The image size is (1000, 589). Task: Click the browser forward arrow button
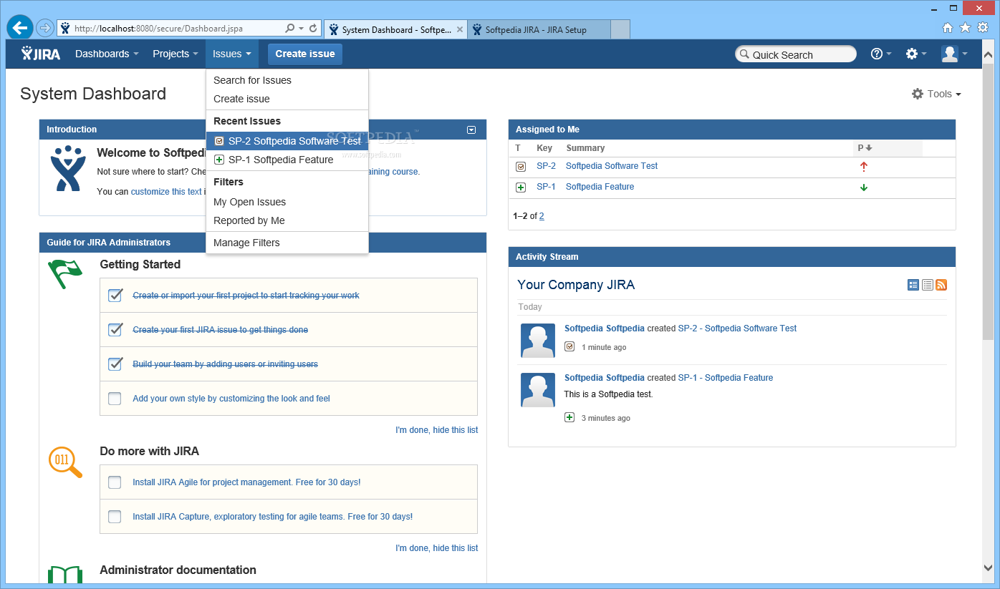coord(45,28)
